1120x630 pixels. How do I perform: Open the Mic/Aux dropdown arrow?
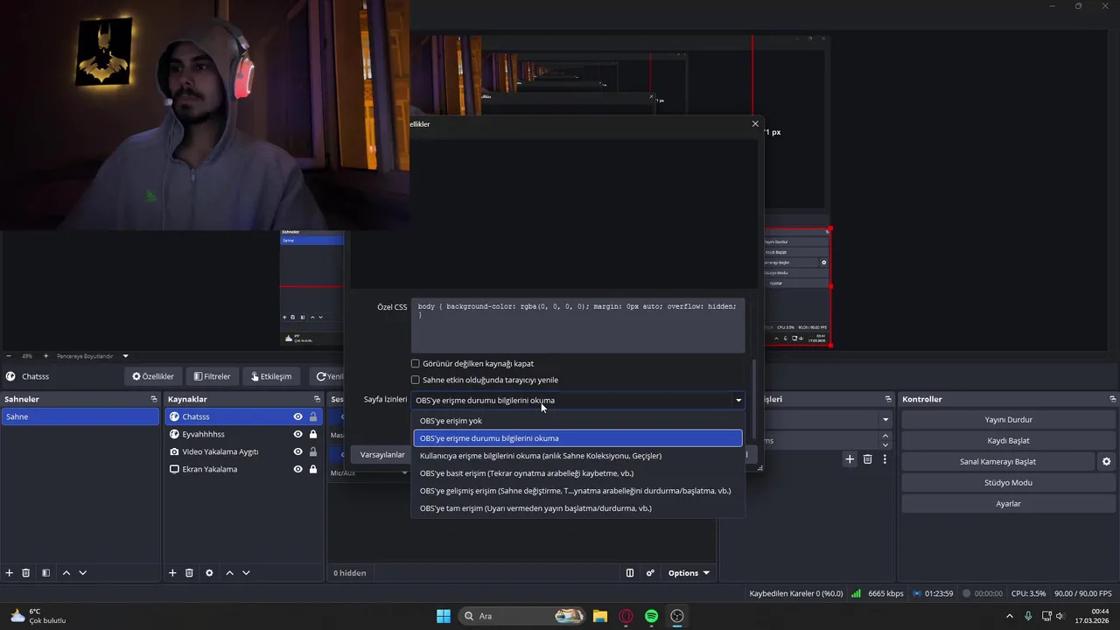point(404,473)
